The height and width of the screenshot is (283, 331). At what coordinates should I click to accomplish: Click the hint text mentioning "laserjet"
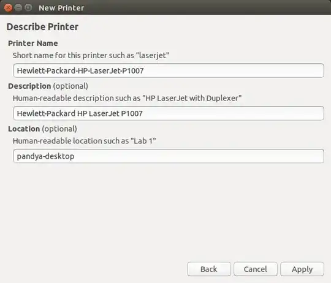(x=91, y=56)
